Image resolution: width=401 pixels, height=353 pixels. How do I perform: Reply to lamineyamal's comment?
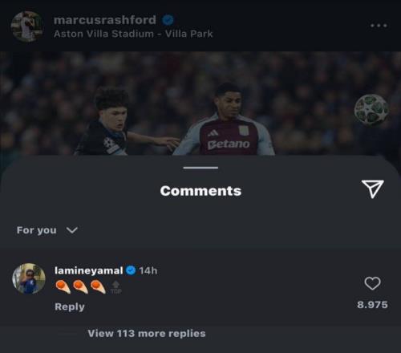click(70, 306)
